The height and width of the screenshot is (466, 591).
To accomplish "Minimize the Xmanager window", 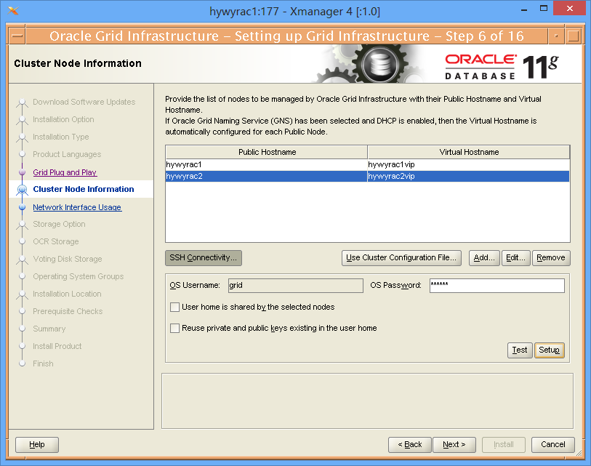I will [524, 9].
